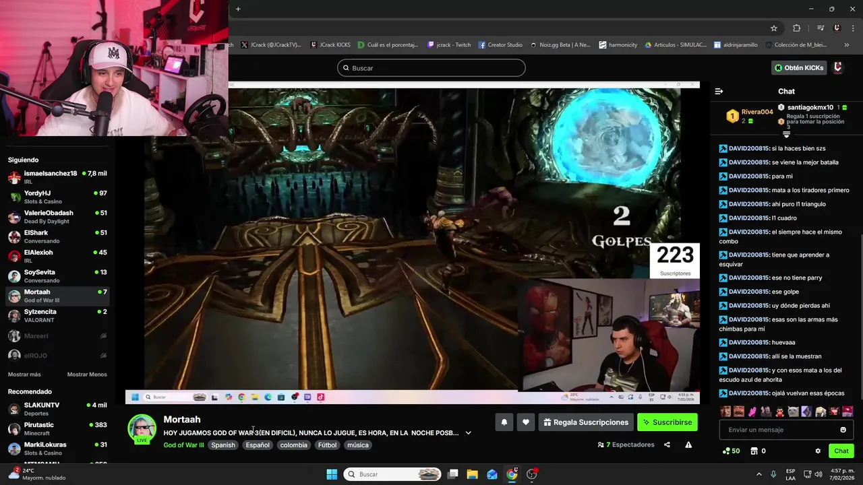This screenshot has width=863, height=485.
Task: Open the Chrome three-dot menu
Action: pyautogui.click(x=853, y=28)
